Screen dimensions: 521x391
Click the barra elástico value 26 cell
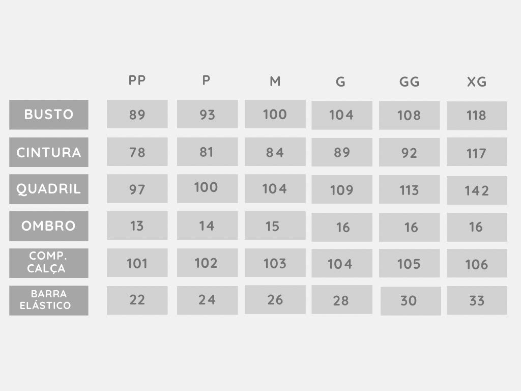coord(275,299)
